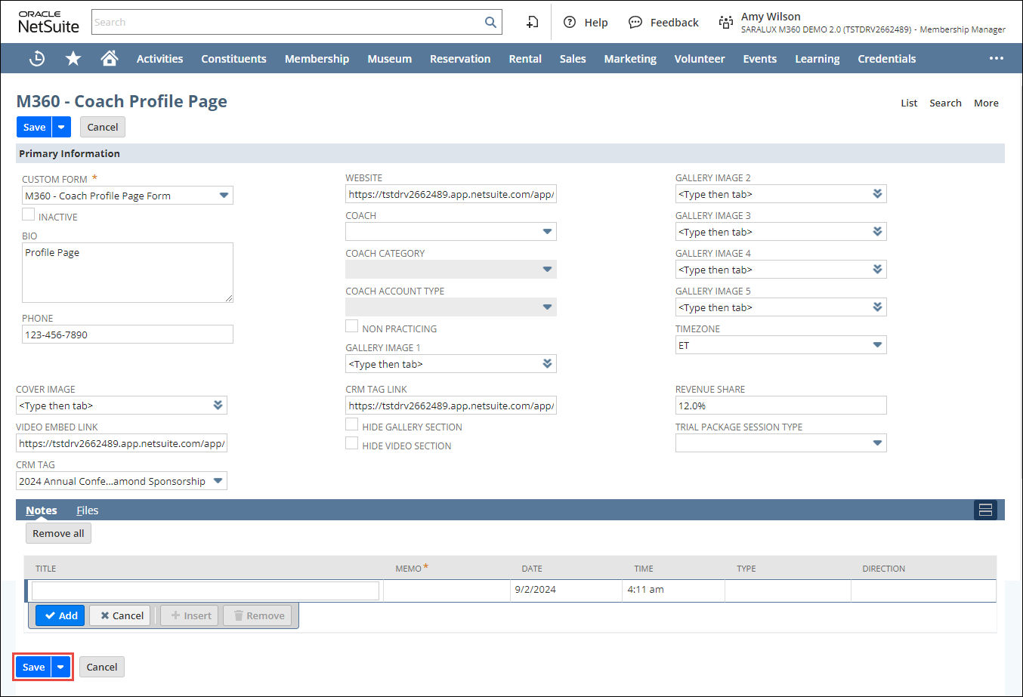Open the Recent Records clock icon

point(36,58)
